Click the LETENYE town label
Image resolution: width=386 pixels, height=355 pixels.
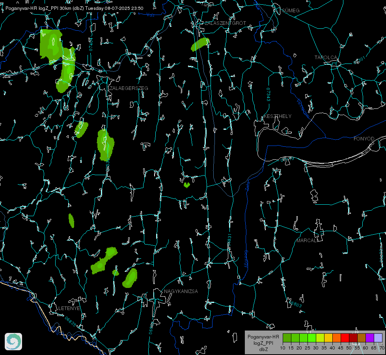point(69,308)
